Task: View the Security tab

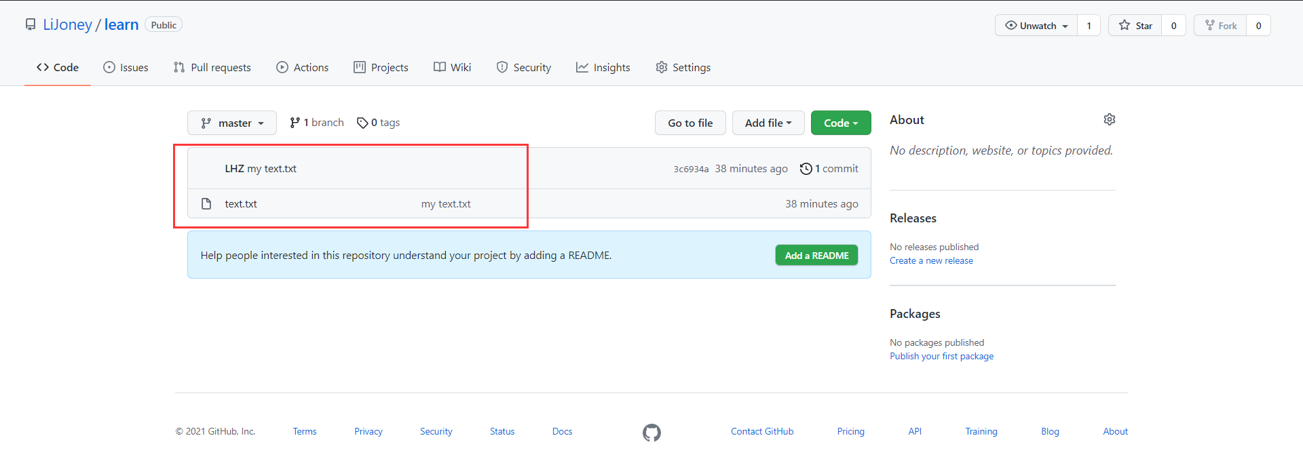Action: tap(524, 67)
